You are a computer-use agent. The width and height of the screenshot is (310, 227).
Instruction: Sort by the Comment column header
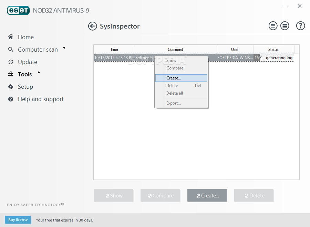pos(176,49)
